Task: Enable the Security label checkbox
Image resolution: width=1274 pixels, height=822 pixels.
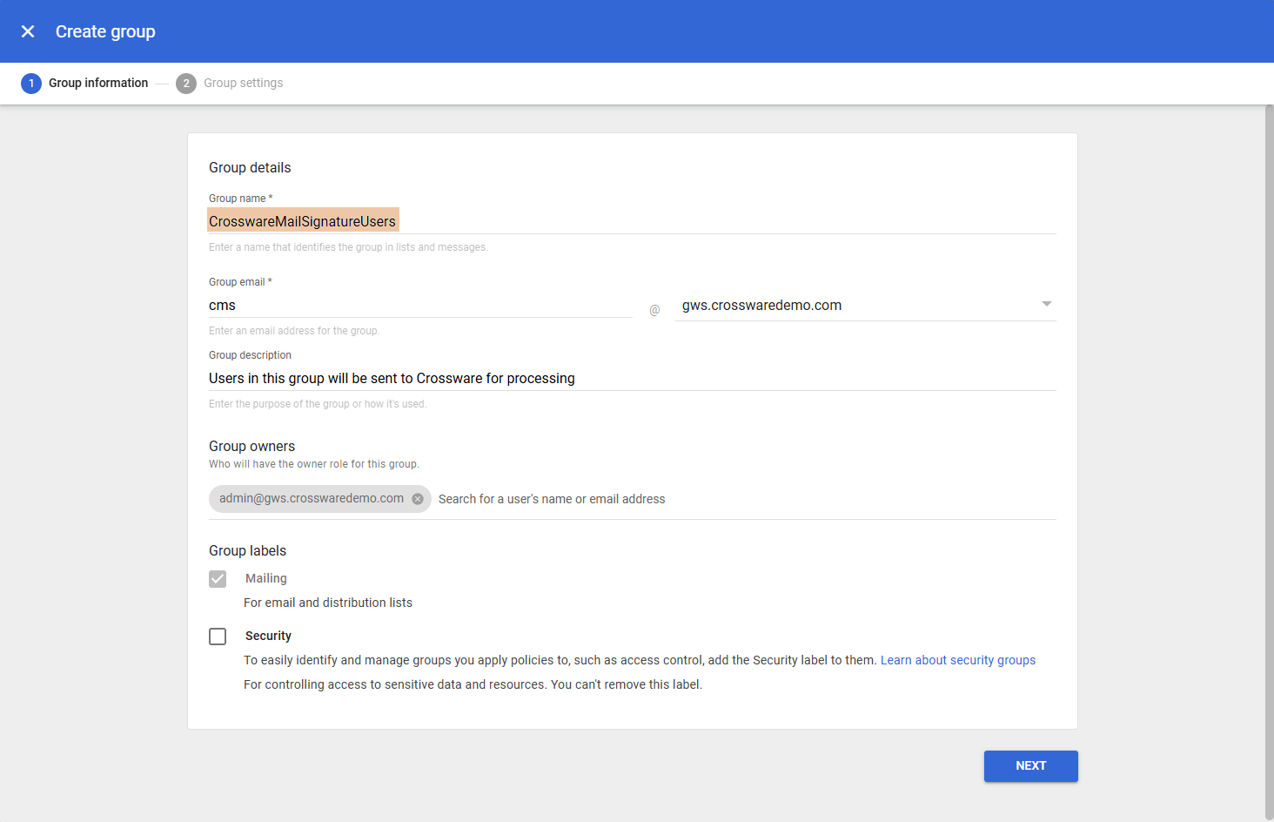Action: click(218, 637)
